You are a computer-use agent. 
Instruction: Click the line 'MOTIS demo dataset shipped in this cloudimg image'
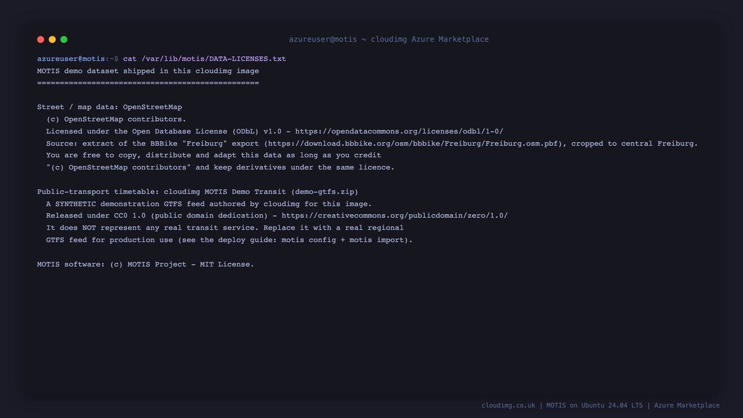pos(148,71)
